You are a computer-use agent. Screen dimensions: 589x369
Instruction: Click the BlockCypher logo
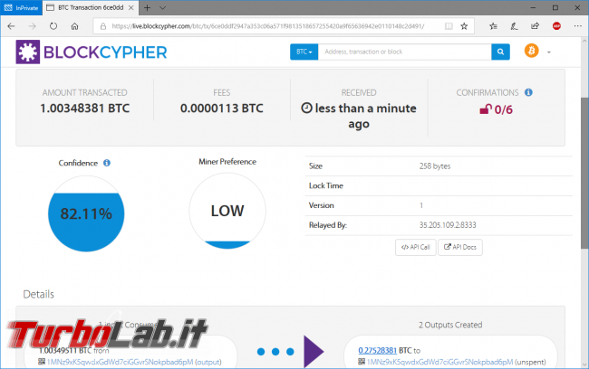click(x=92, y=52)
